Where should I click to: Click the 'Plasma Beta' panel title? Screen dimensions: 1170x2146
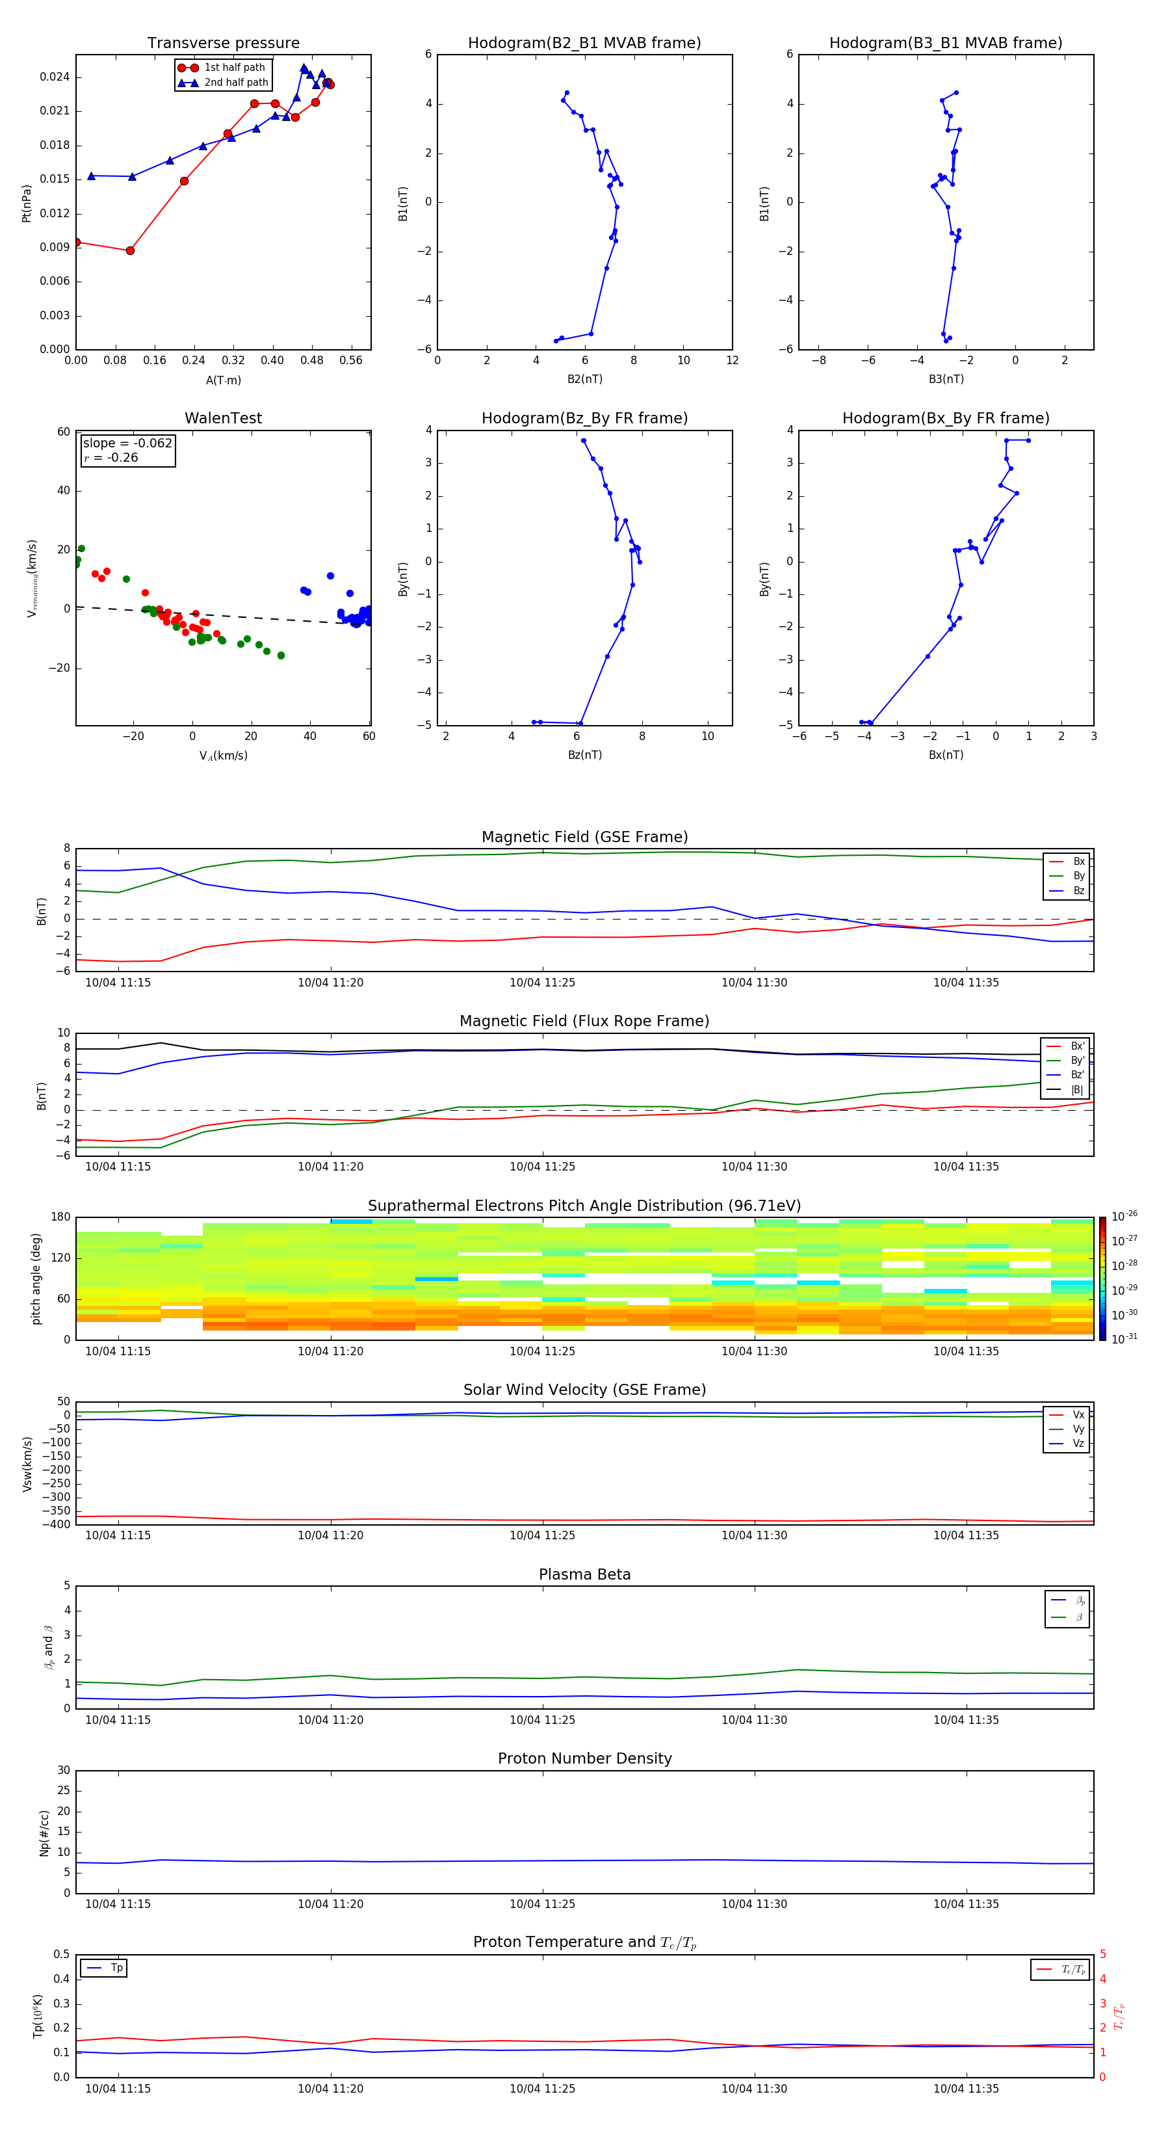coord(584,1575)
